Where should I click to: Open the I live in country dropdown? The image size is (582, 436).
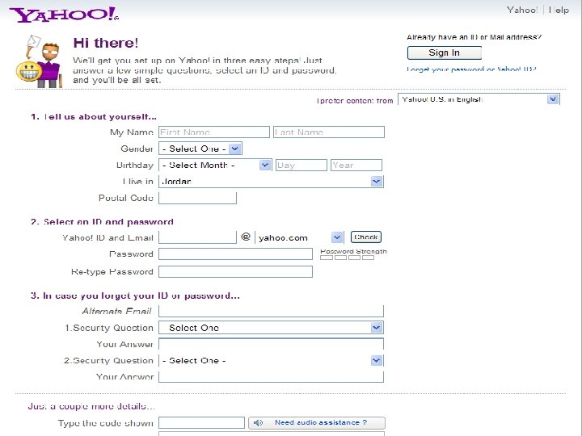click(272, 182)
